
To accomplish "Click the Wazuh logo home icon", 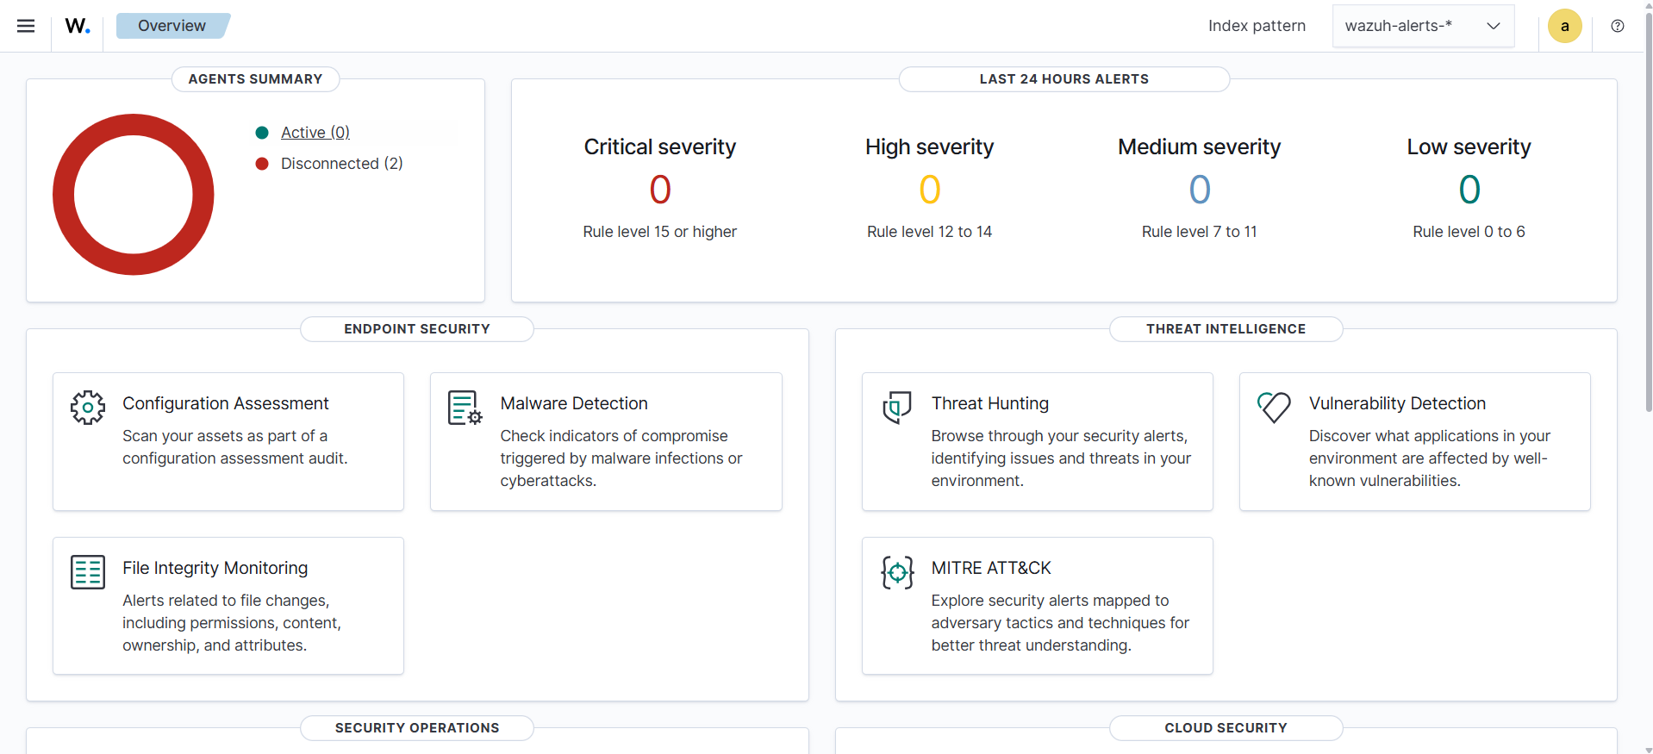I will pyautogui.click(x=78, y=26).
